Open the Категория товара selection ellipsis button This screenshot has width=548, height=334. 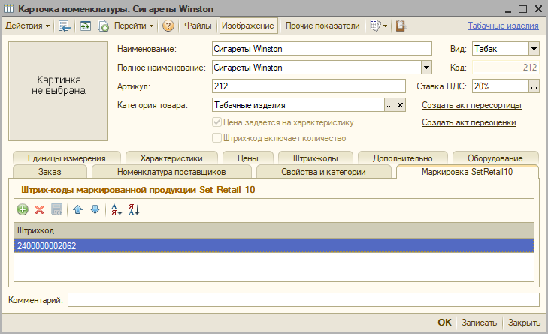tap(389, 105)
